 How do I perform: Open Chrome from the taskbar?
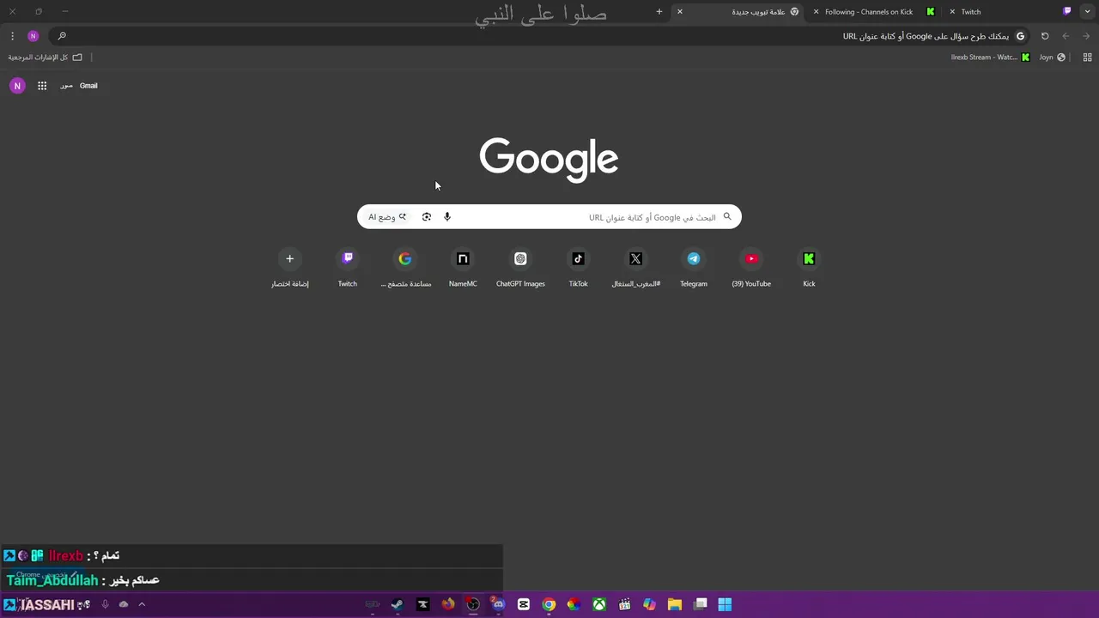tap(549, 604)
